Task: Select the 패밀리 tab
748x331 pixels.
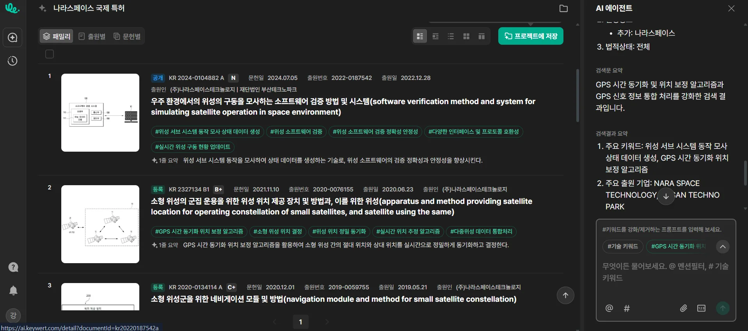Action: [x=57, y=36]
